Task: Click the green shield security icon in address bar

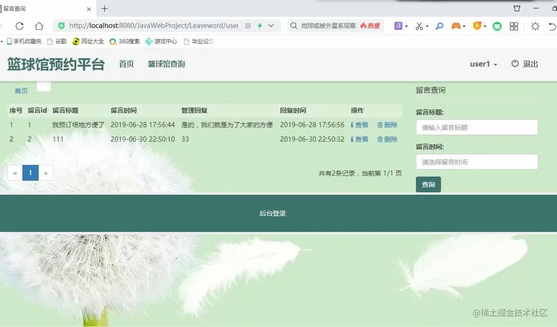Action: click(61, 26)
